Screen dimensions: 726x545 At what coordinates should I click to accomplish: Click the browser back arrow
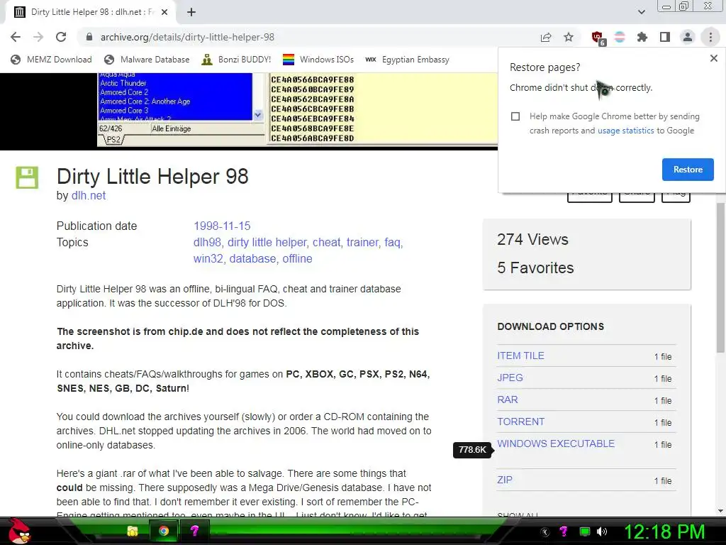pos(16,37)
